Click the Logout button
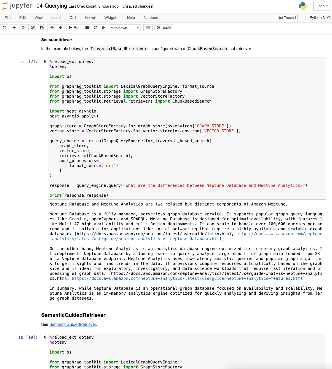The width and height of the screenshot is (332, 369). [x=322, y=6]
